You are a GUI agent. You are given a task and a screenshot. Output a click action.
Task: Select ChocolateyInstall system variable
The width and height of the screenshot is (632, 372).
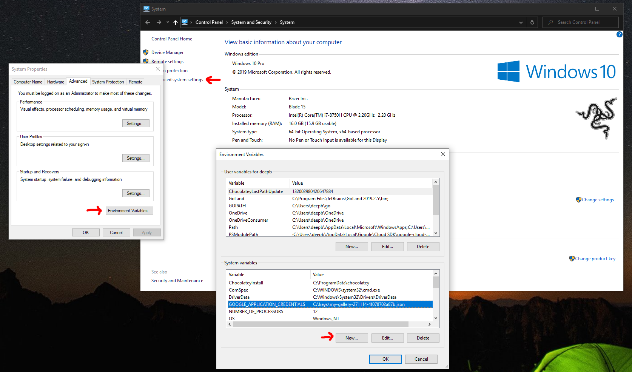(x=330, y=283)
